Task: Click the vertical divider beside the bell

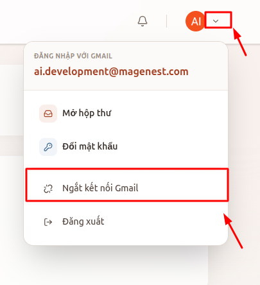Action: click(166, 21)
